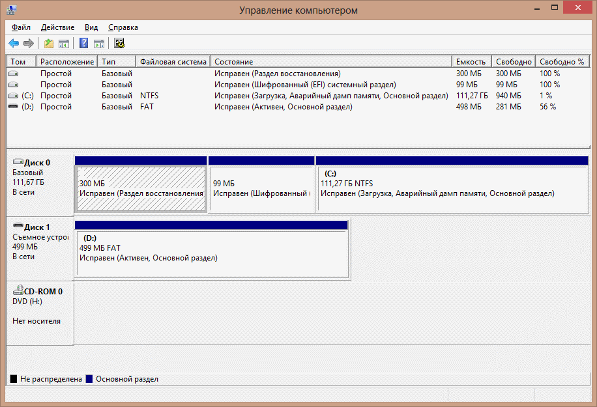Open the Действие menu

[57, 27]
